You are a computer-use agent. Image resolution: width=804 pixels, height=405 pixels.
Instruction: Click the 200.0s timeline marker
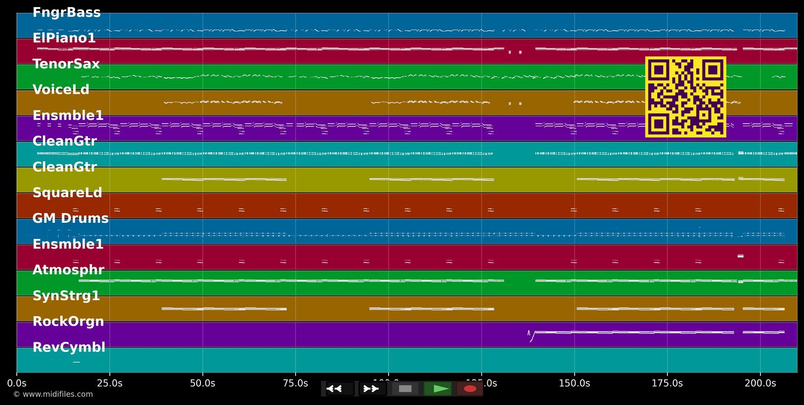[760, 384]
